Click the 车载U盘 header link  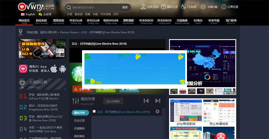click(204, 7)
